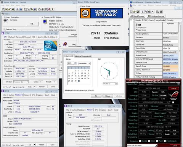Click purple book icon beside Help button
183x147 pixels.
[x=65, y=44]
